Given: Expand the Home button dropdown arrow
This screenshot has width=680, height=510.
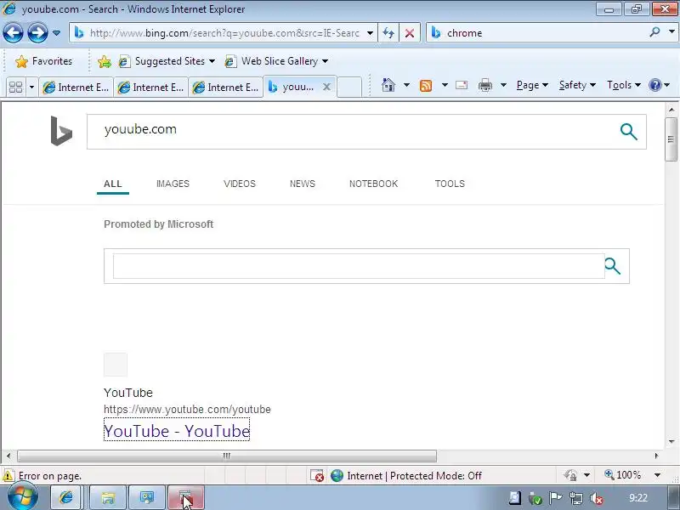Looking at the screenshot, I should coord(406,85).
